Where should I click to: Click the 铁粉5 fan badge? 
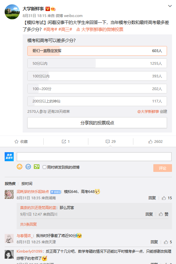[55, 192]
